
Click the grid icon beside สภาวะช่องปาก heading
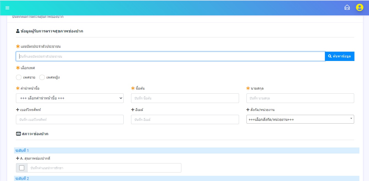click(x=18, y=134)
